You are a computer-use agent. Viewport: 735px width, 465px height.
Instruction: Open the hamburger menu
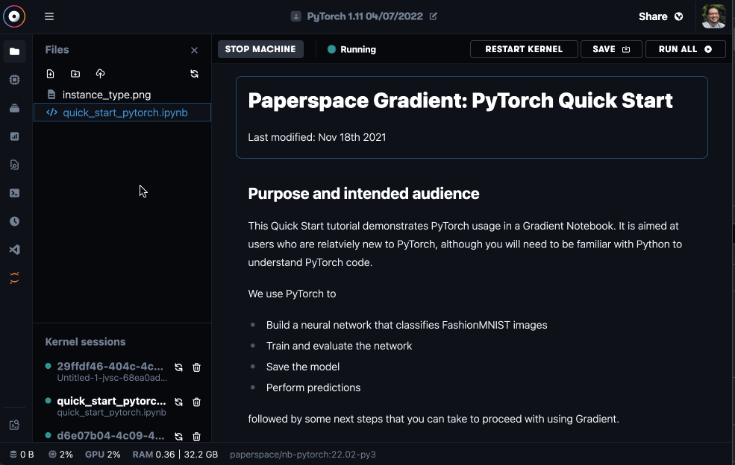pos(49,16)
